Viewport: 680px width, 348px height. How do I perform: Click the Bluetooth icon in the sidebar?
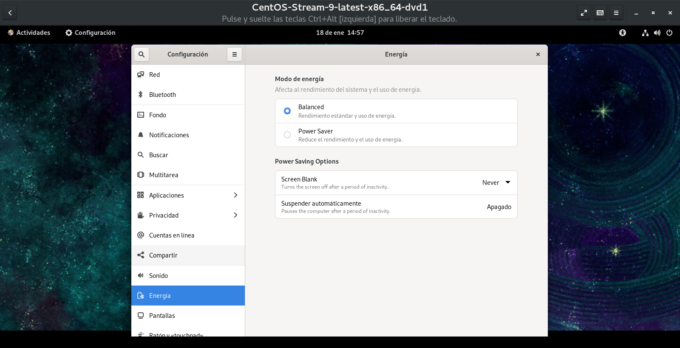click(141, 94)
